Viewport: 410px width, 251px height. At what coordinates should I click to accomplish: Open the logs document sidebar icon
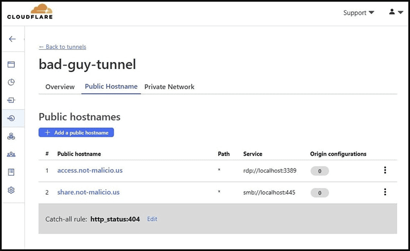click(x=11, y=172)
